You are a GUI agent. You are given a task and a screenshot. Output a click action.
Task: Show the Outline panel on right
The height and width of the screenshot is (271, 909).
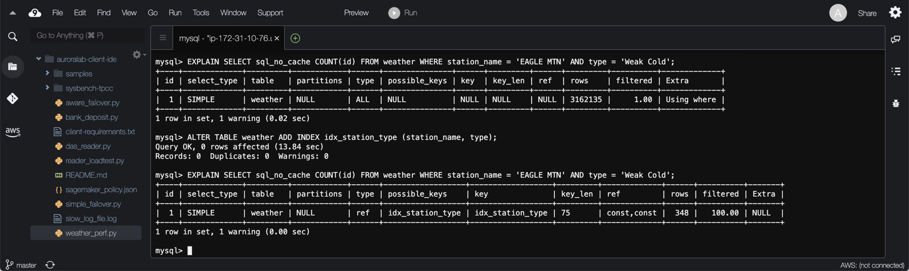pyautogui.click(x=895, y=71)
